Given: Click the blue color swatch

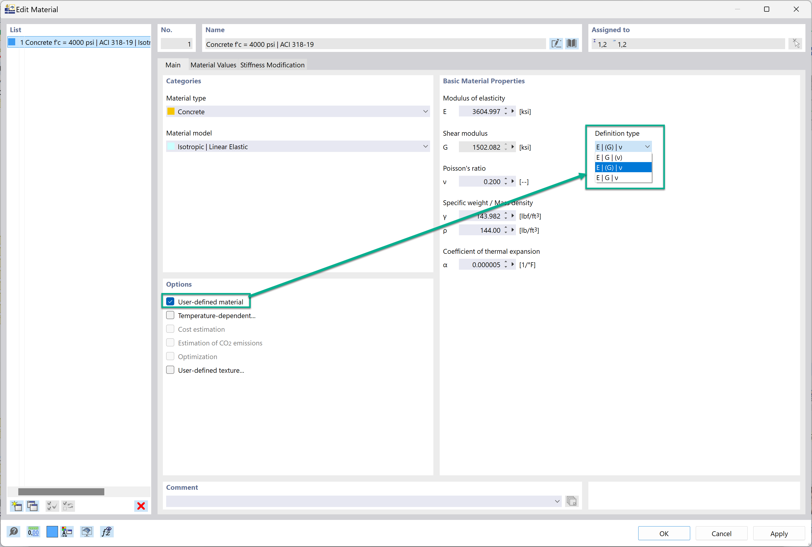Looking at the screenshot, I should coord(52,531).
